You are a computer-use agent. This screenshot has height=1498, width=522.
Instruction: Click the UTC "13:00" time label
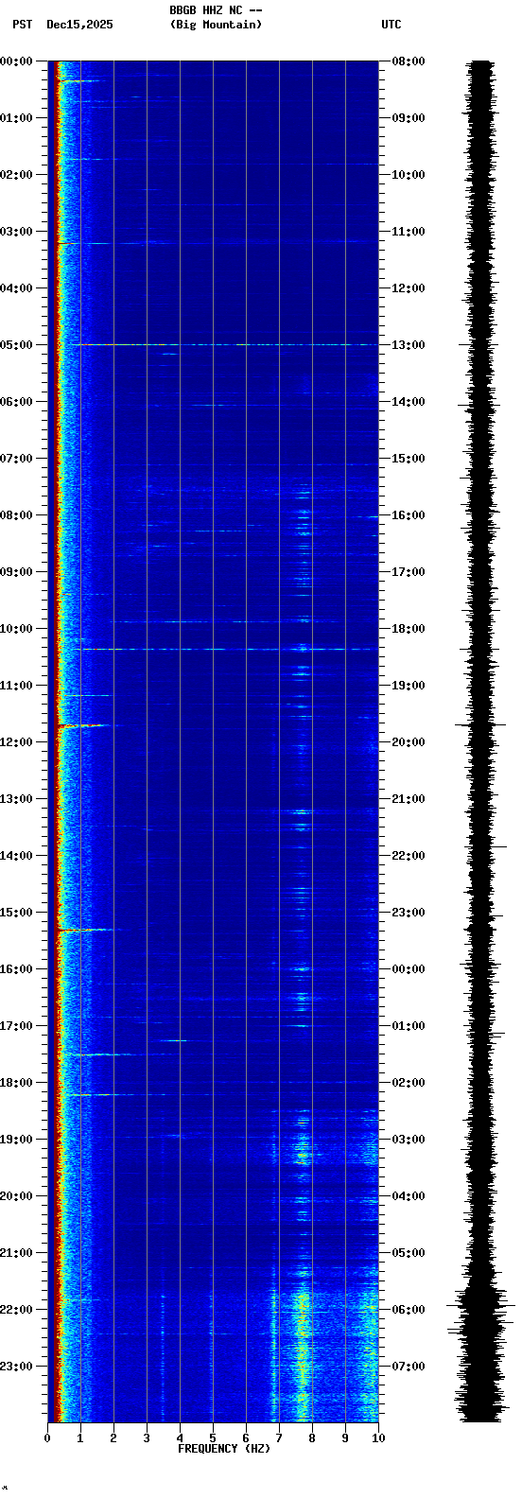tap(409, 345)
